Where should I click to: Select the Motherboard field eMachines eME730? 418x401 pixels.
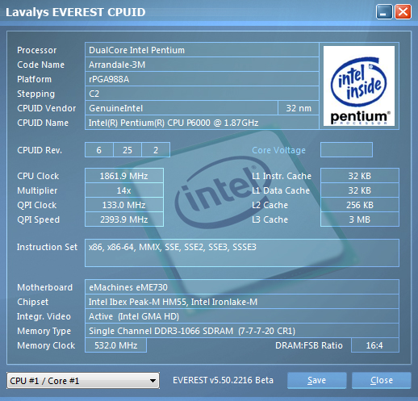(x=242, y=287)
